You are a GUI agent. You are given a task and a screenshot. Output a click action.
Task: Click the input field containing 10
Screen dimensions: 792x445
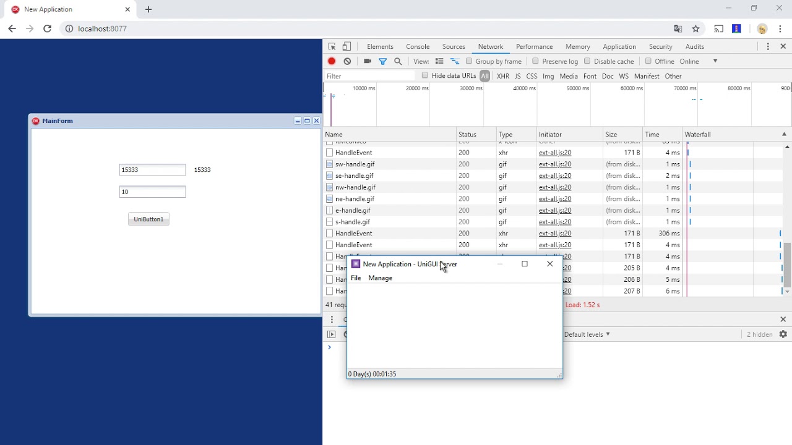click(152, 192)
